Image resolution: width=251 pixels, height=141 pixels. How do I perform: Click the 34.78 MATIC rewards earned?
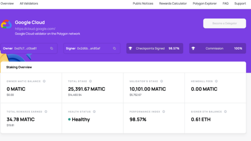[21, 119]
